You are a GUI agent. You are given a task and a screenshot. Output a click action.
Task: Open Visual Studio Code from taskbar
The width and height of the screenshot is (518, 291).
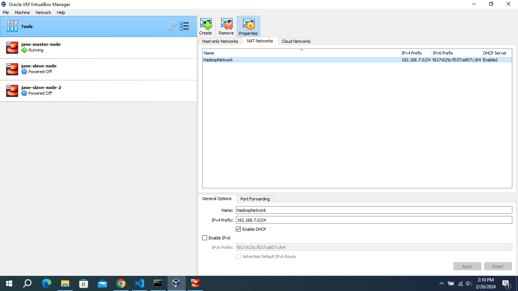pyautogui.click(x=140, y=283)
